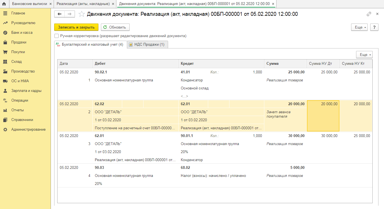Click the forward arrow navigation button
The width and height of the screenshot is (384, 209).
point(70,14)
